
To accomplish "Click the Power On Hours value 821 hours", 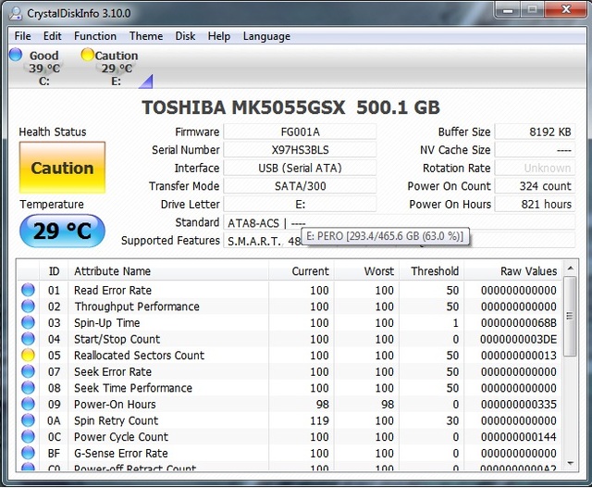I will (535, 204).
